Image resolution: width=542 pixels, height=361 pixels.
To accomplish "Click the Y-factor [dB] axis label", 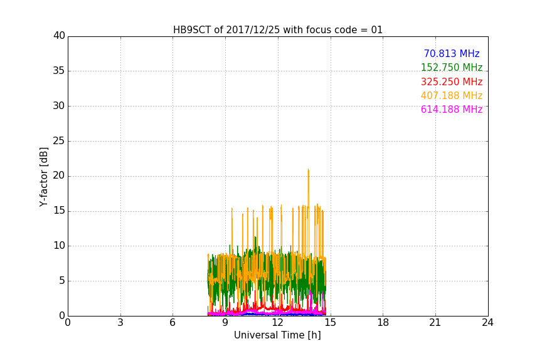I will [43, 177].
